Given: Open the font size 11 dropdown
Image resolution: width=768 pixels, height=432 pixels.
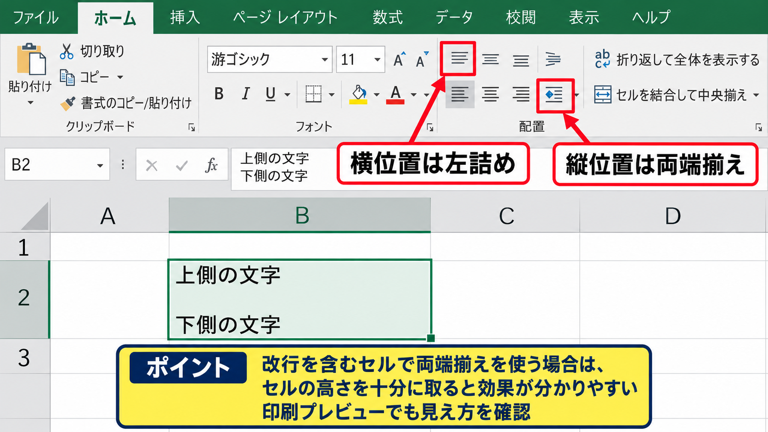Looking at the screenshot, I should click(x=377, y=60).
